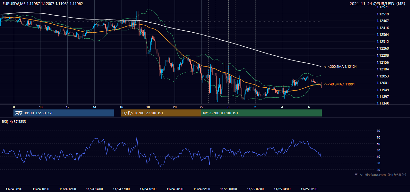Click hour tick 10 under price chart
The height and width of the screenshot is (192, 410).
41,107
